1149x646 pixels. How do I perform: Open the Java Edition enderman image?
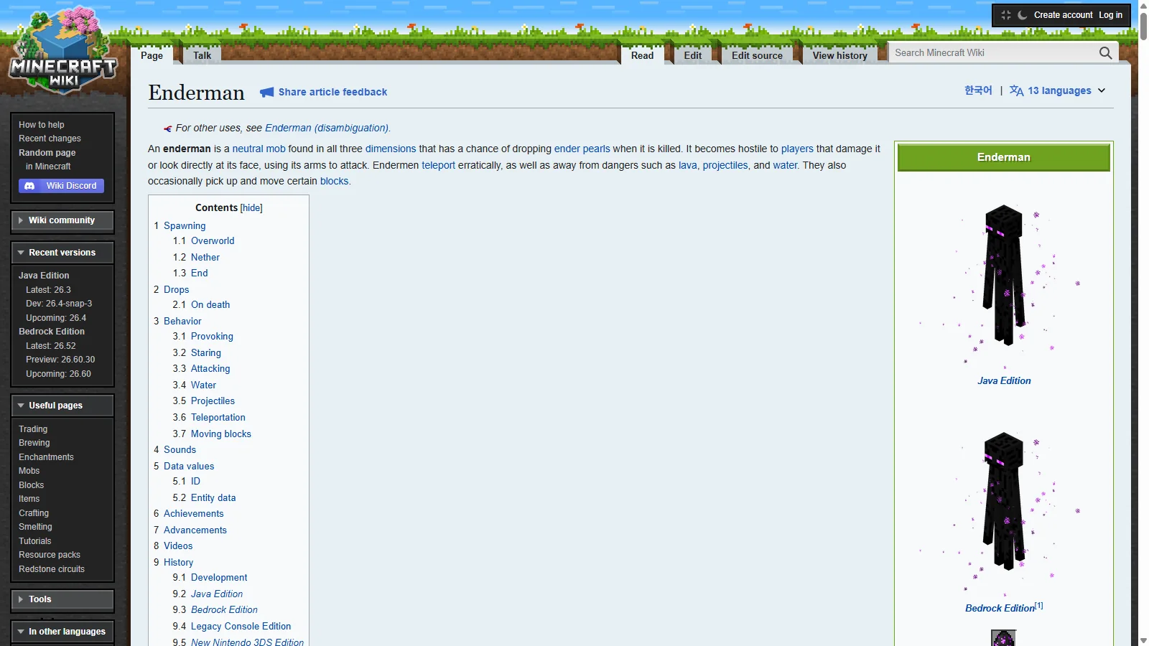[x=1004, y=286]
